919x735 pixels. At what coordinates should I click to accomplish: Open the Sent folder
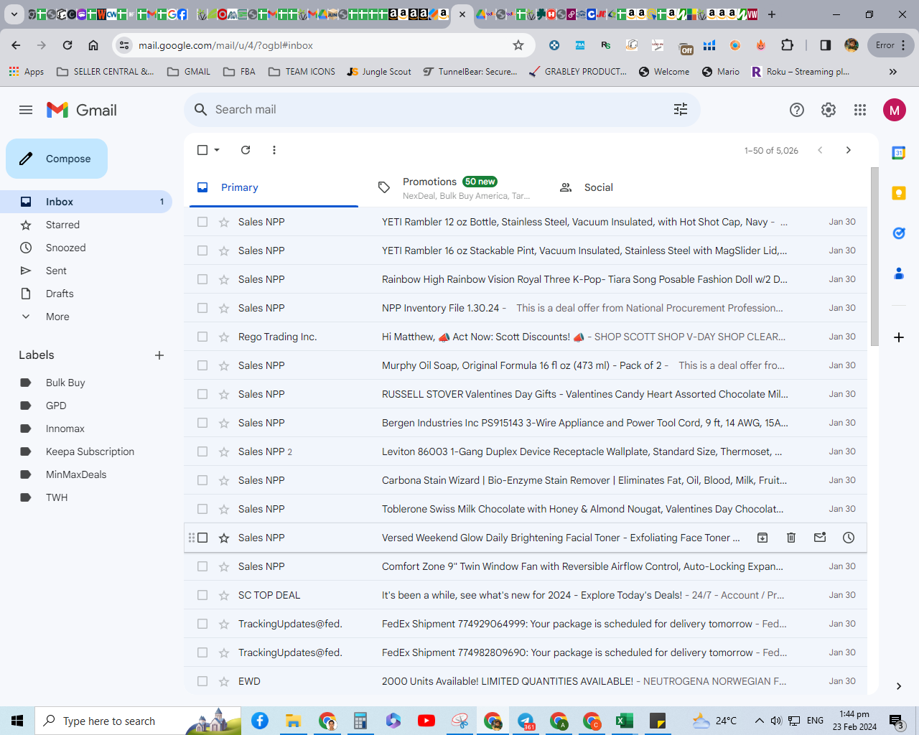pos(86,271)
